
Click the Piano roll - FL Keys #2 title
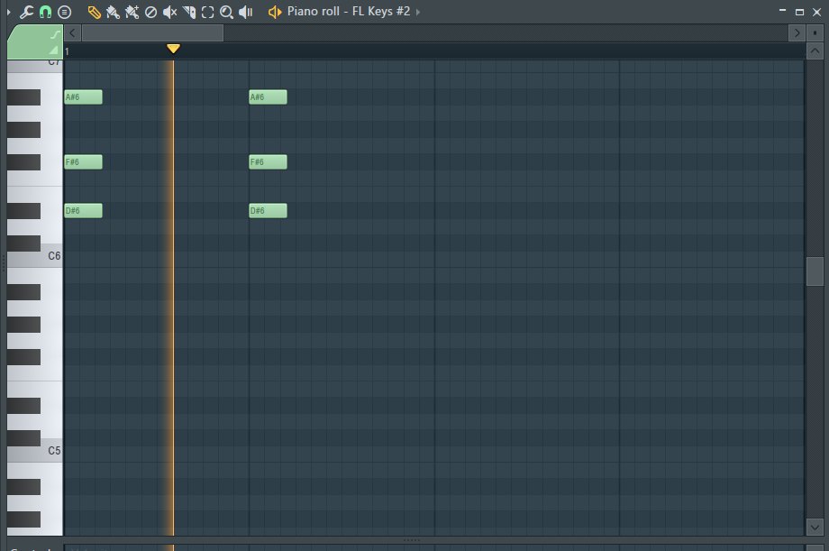point(349,11)
